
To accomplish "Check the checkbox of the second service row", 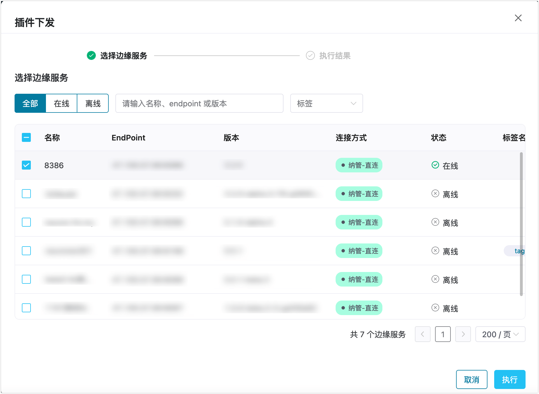I will pos(26,193).
